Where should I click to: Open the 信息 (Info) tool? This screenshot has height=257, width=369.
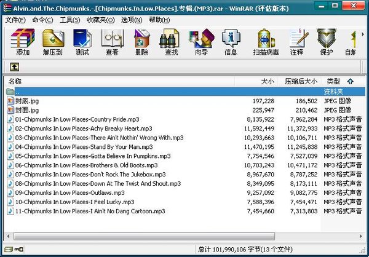231,38
